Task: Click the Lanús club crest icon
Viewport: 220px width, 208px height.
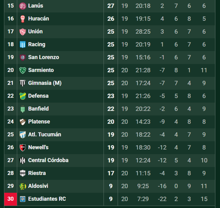Action: click(x=23, y=6)
